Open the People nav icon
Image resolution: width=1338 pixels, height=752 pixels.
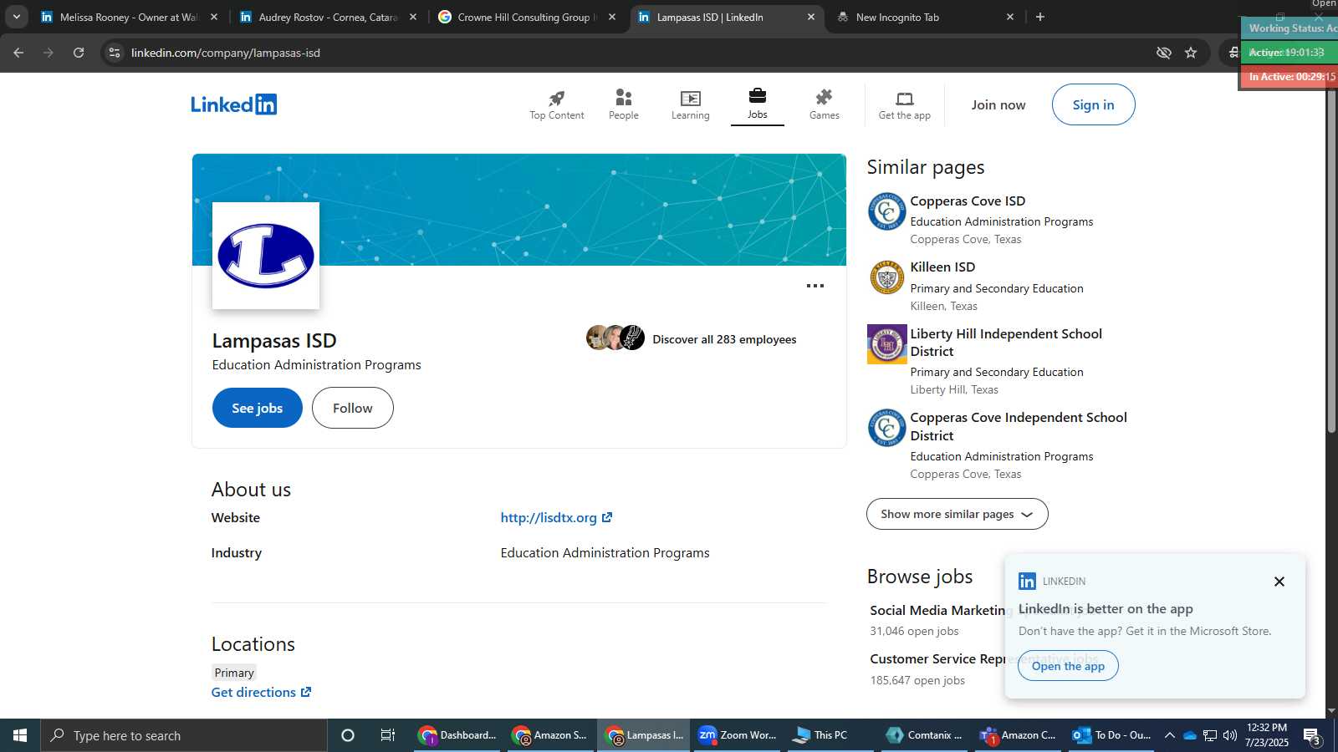623,98
